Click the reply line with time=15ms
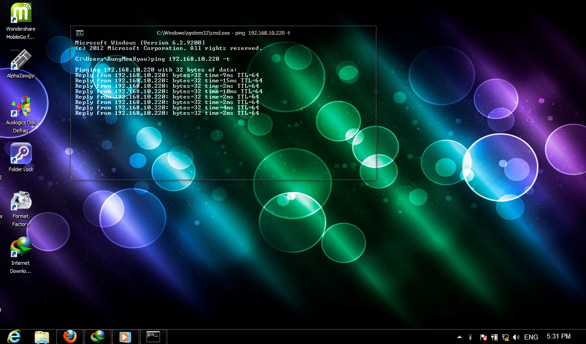This screenshot has height=344, width=586. tap(169, 81)
